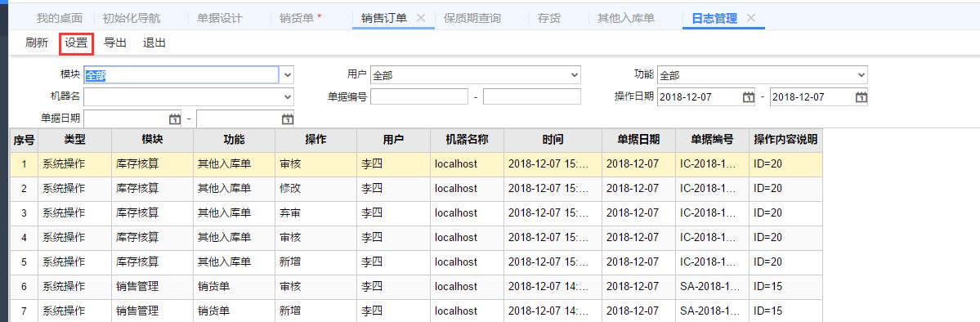
Task: Select row 6 销售管理 module cell
Action: click(153, 286)
